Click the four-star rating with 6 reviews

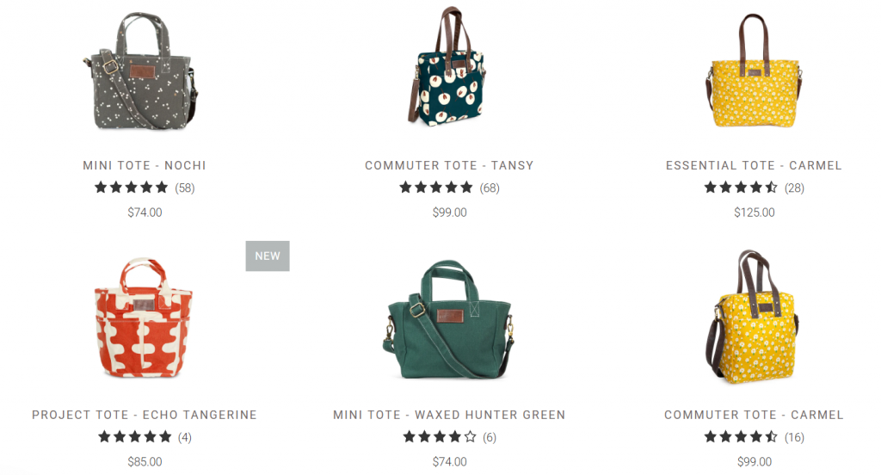click(x=449, y=437)
